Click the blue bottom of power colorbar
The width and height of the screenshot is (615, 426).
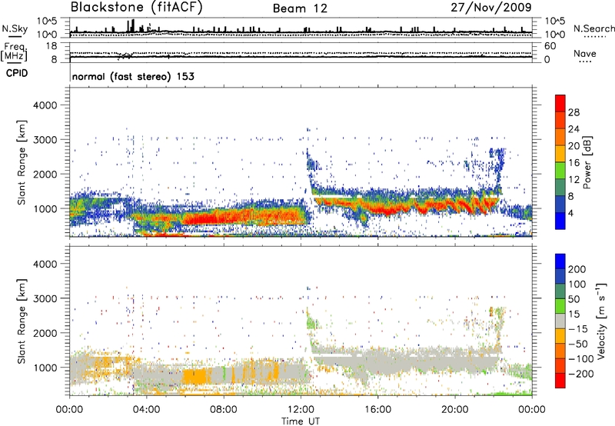(x=560, y=221)
